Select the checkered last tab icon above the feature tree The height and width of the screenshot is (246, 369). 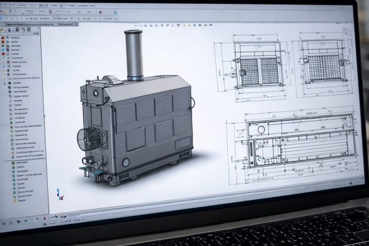[x=29, y=30]
